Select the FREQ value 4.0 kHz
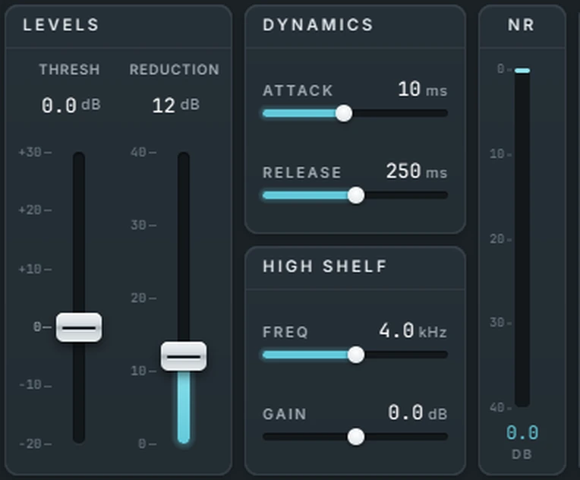This screenshot has width=580, height=480. coord(413,330)
